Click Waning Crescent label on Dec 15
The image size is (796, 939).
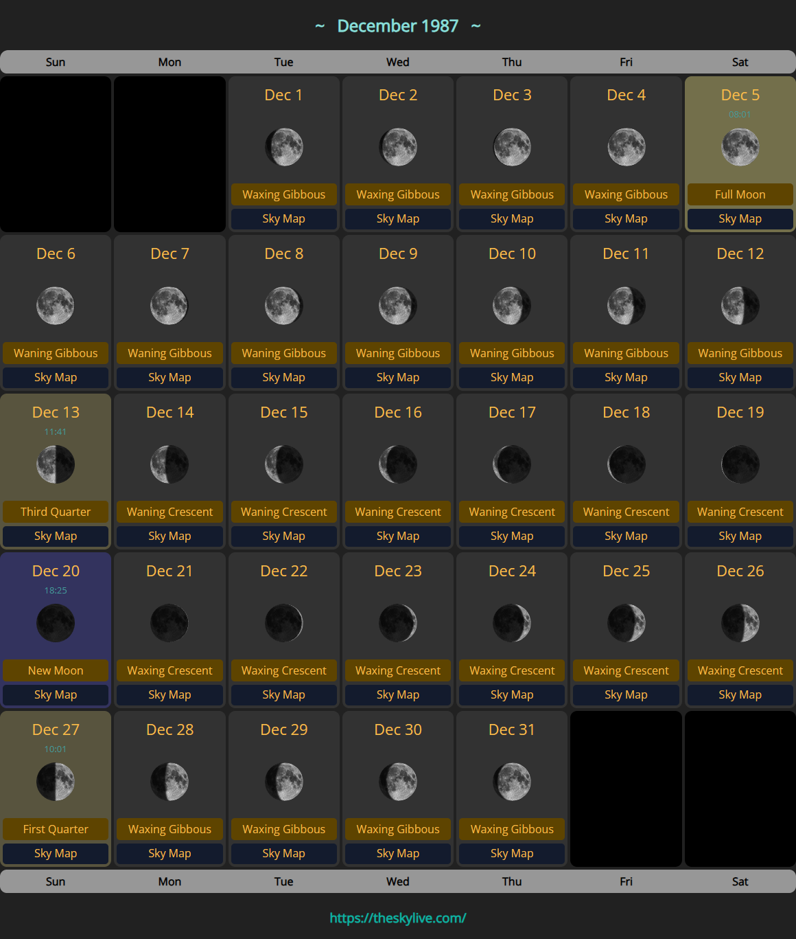click(284, 512)
